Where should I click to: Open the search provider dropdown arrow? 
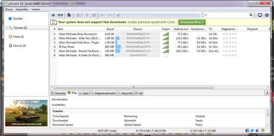206,15
